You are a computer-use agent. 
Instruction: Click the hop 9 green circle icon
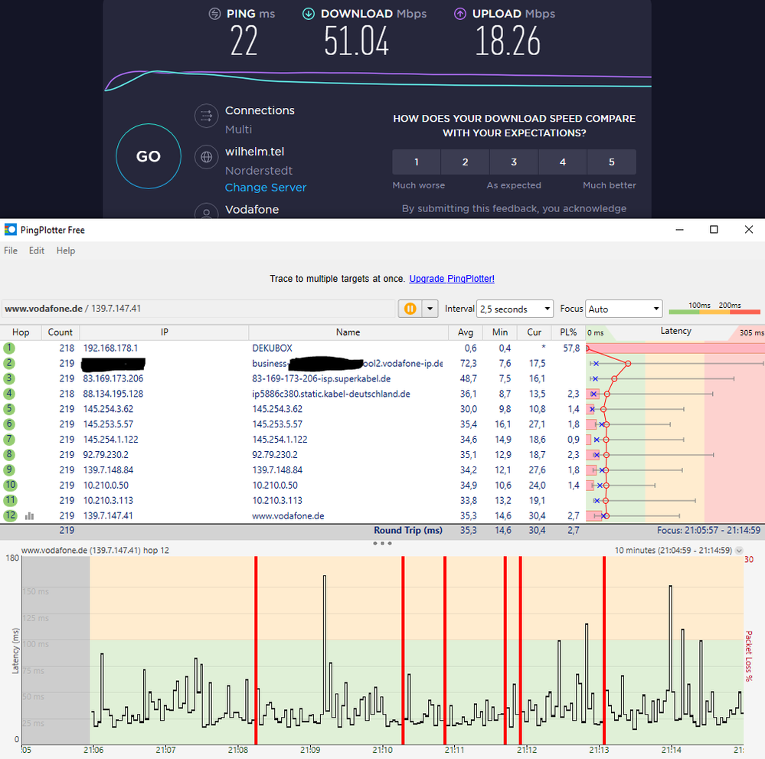click(9, 469)
